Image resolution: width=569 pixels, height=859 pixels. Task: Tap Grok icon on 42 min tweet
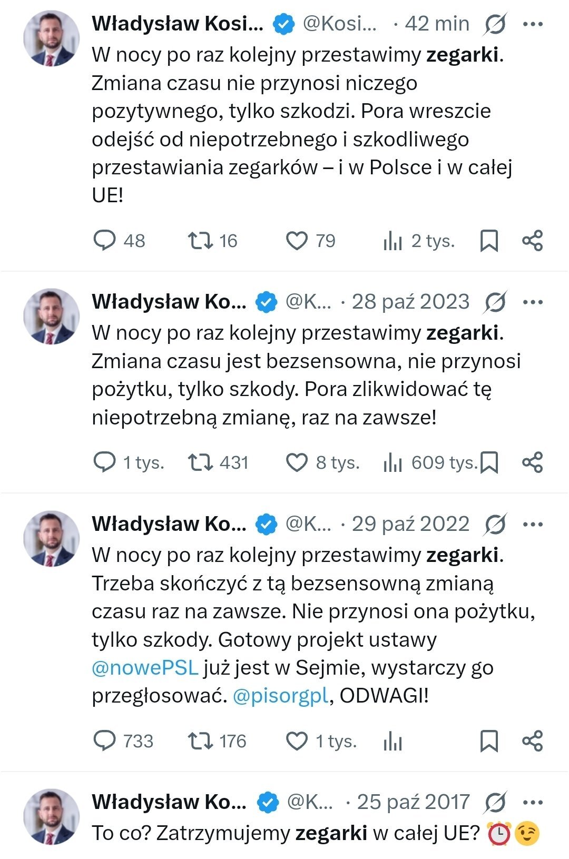pos(495,24)
